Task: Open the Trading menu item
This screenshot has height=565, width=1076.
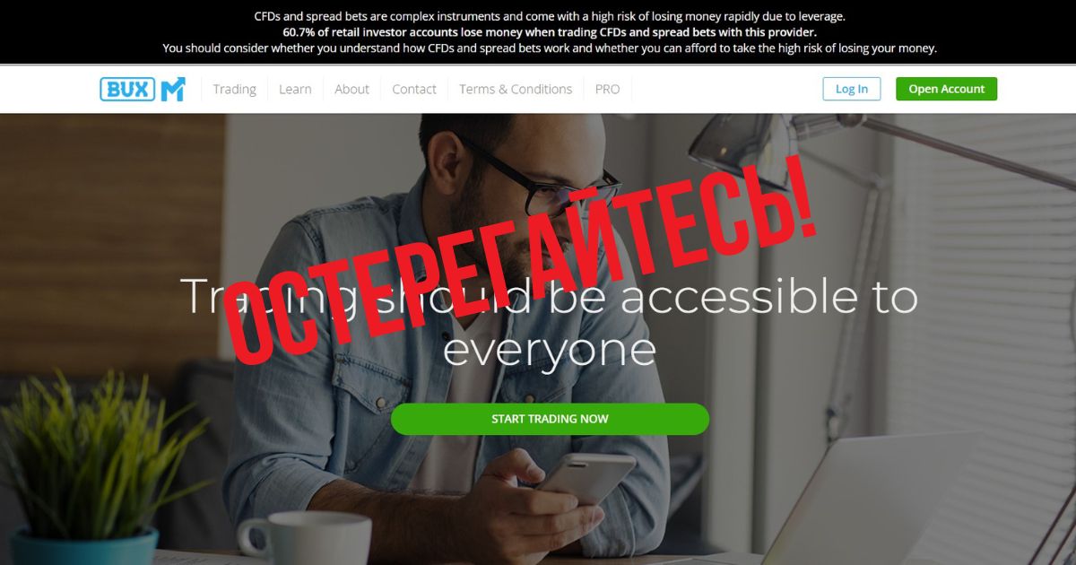Action: click(x=234, y=89)
